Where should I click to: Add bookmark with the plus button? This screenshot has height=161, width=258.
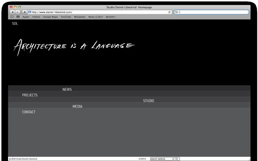tap(25, 12)
